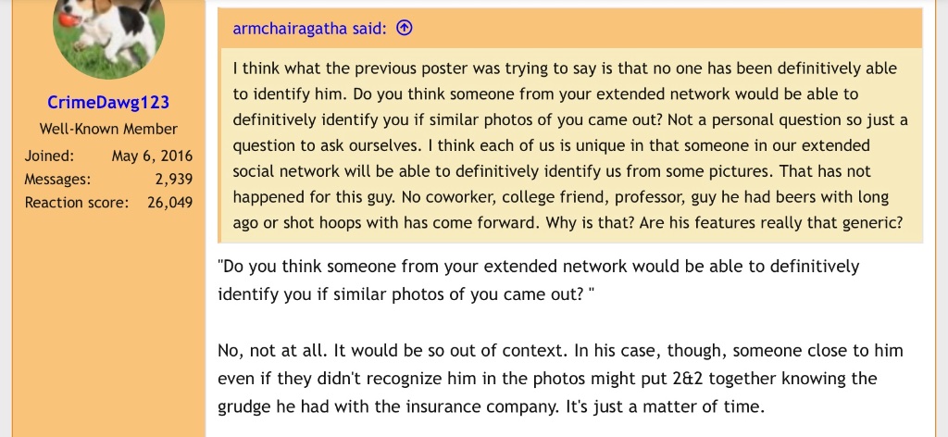Click the beagle avatar picture

pos(108,32)
